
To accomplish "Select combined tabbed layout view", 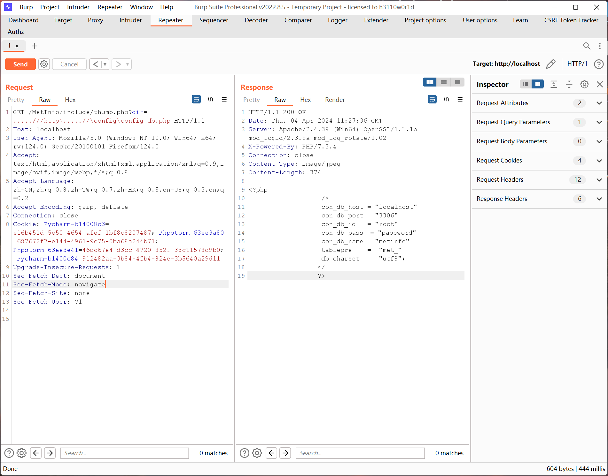I will (x=457, y=82).
